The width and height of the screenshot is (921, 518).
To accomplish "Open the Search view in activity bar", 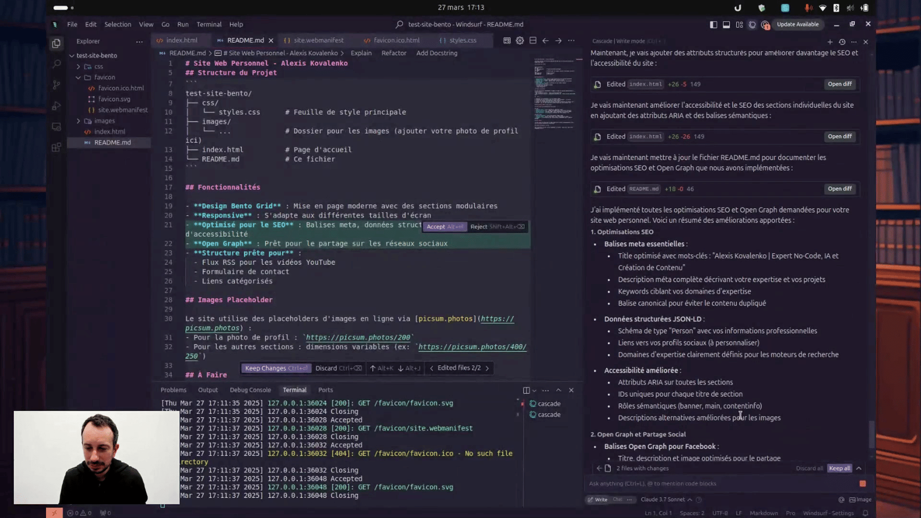I will click(x=56, y=64).
